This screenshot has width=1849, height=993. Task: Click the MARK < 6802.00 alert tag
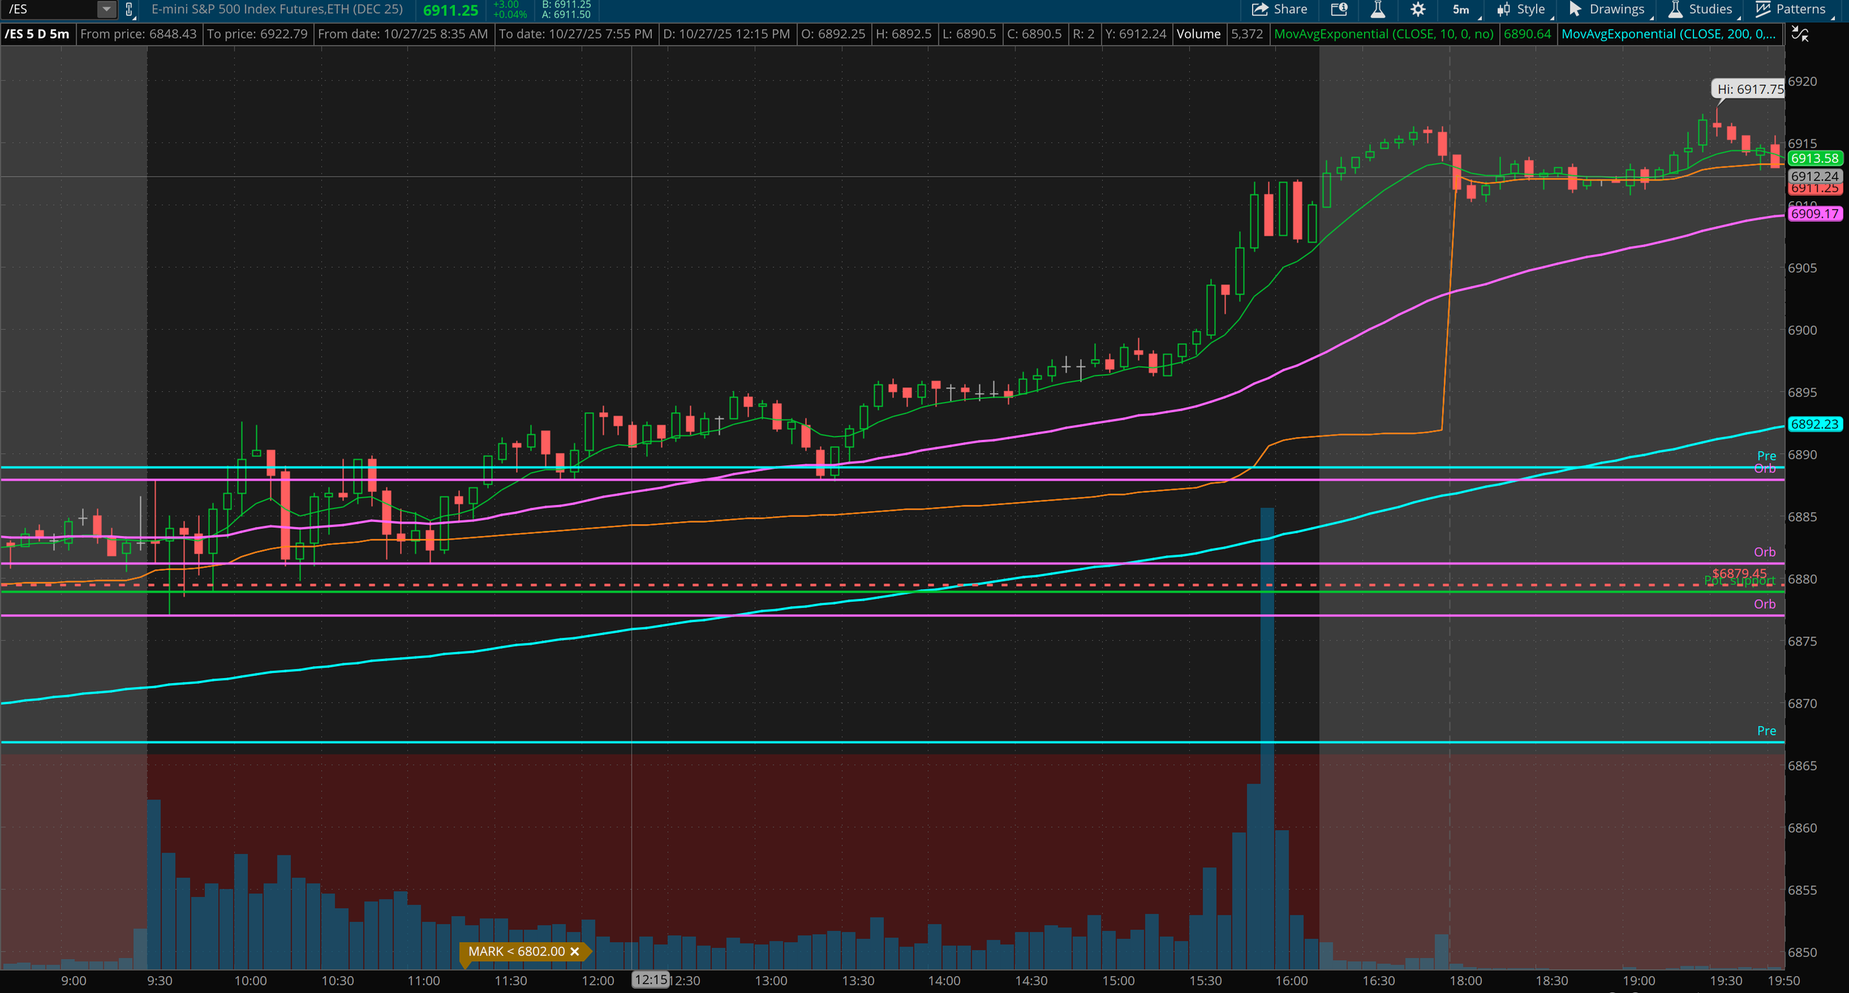tap(516, 952)
